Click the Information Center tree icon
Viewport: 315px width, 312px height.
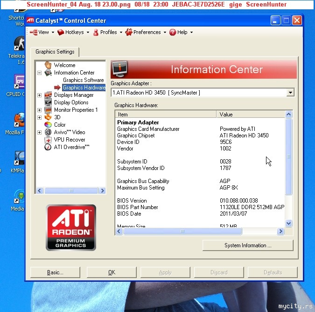[x=48, y=73]
